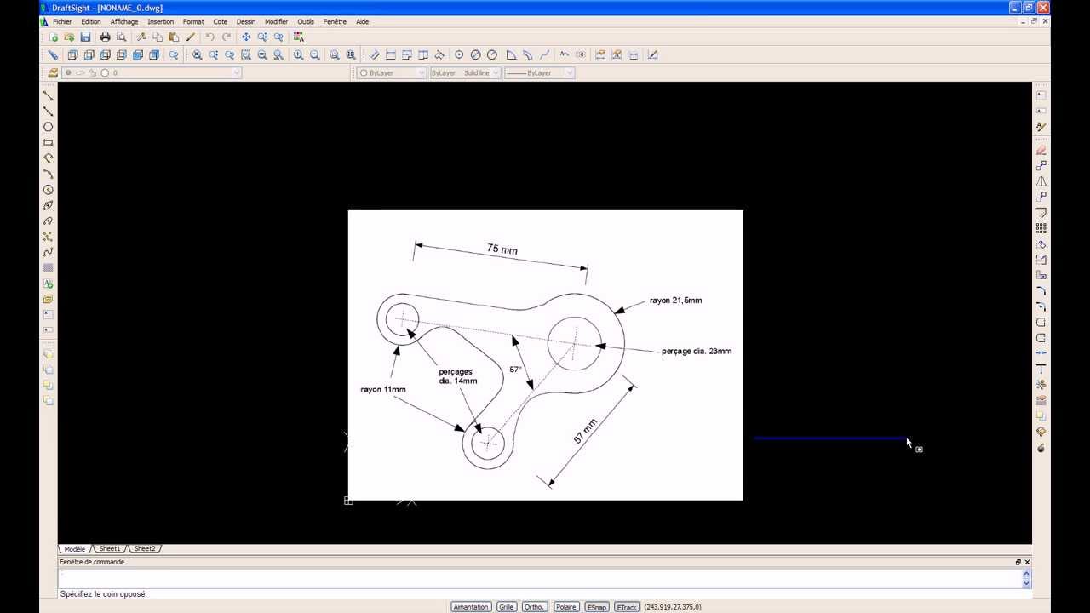Select the Line tool in left toolbar
The width and height of the screenshot is (1090, 613).
click(49, 95)
